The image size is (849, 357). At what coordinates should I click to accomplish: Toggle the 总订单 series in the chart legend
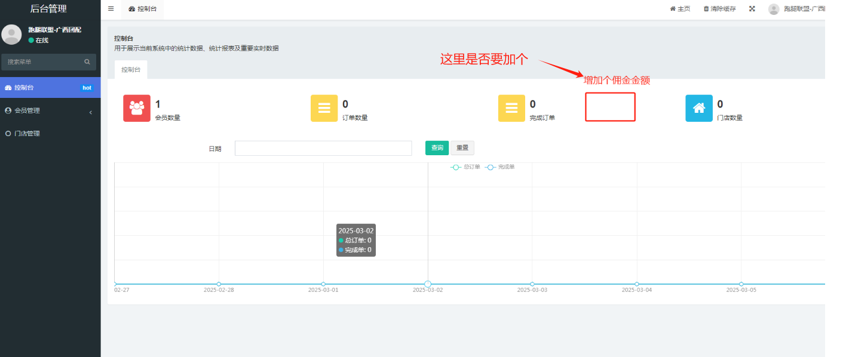point(465,167)
